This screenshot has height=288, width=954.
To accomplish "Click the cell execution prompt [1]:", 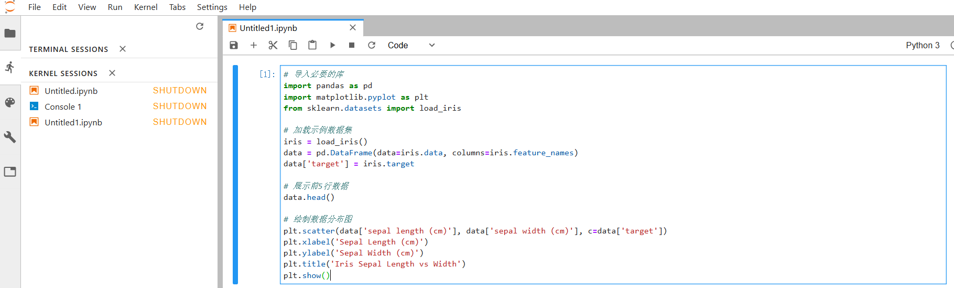I will pyautogui.click(x=267, y=74).
